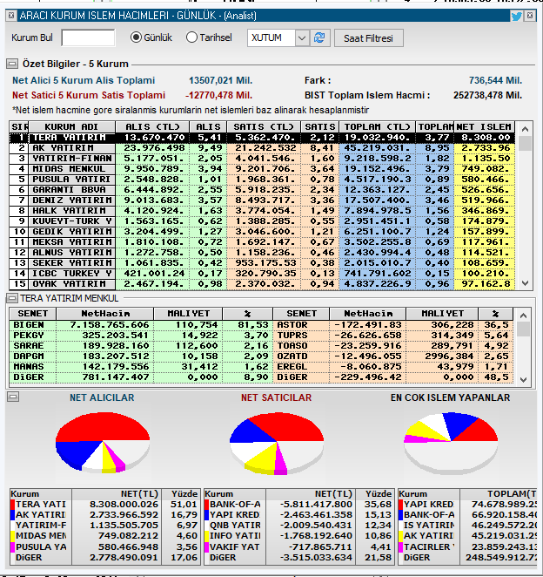This screenshot has height=577, width=543.
Task: Click down arrow of institutions table scrollbar
Action: (525, 283)
